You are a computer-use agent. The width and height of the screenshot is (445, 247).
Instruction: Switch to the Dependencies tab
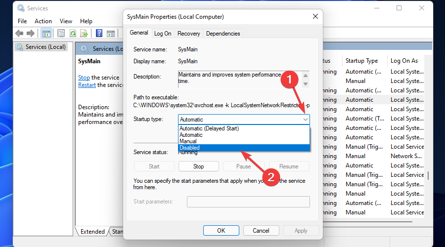click(x=223, y=34)
